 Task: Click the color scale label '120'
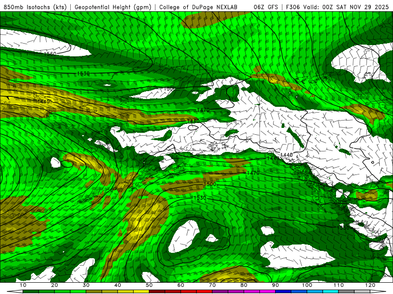[370, 285]
